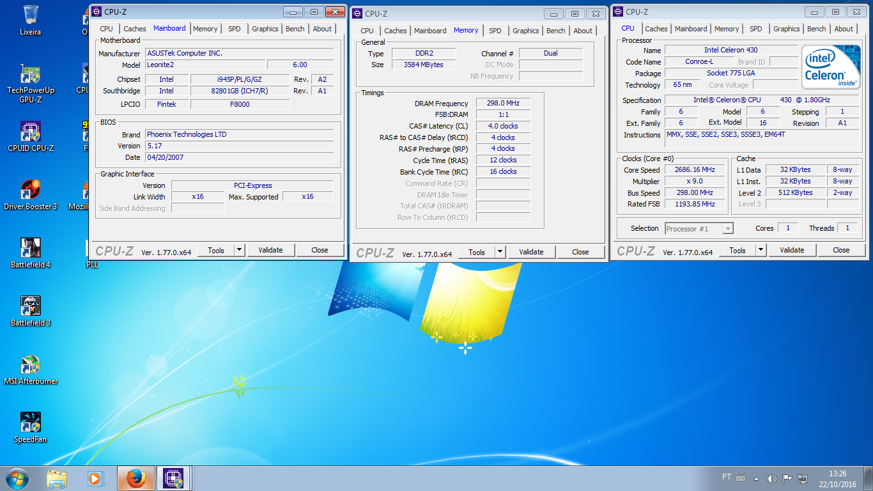873x491 pixels.
Task: Show hidden system tray icons
Action: click(x=757, y=478)
